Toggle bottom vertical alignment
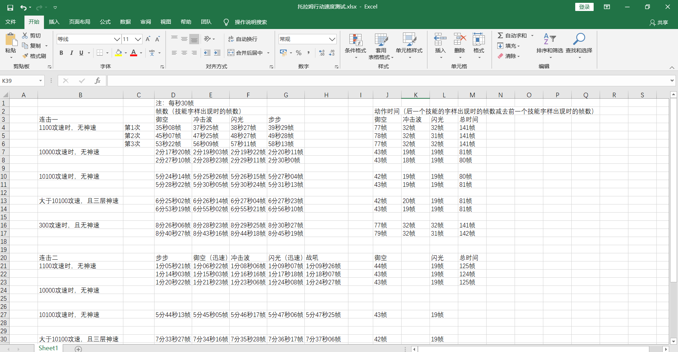 coord(194,39)
